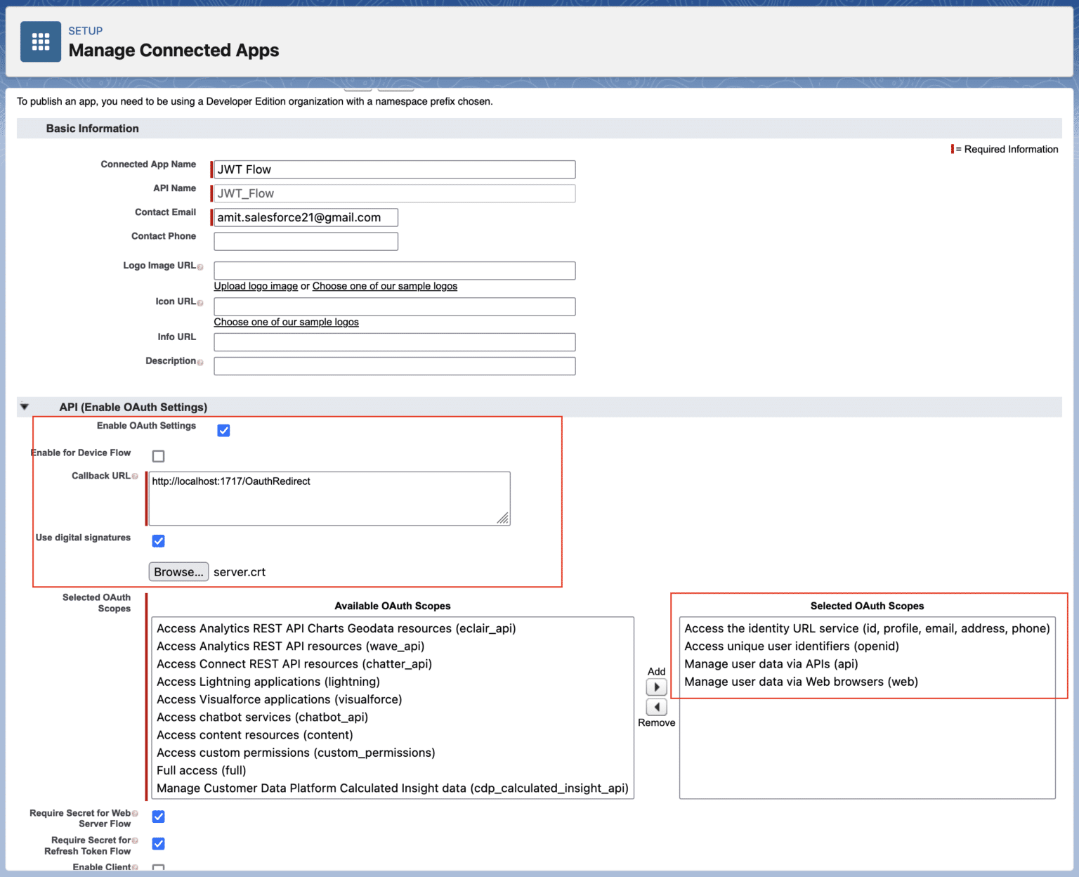Collapse the API (Enable OAuth Settings) section
Screen dimensions: 1079x877
point(25,407)
